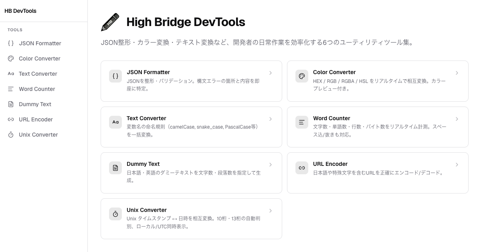The width and height of the screenshot is (481, 252).
Task: Click the Unix Converter stopwatch icon on its card
Action: click(115, 214)
